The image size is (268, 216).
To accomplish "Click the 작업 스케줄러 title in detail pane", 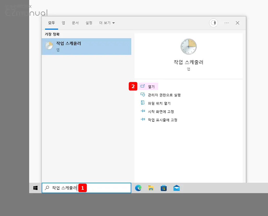I will pos(189,62).
